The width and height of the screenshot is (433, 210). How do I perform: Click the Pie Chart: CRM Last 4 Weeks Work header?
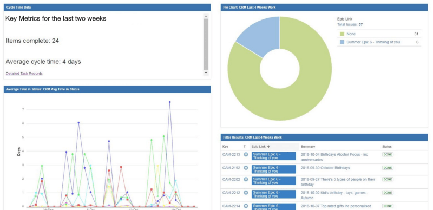[324, 8]
